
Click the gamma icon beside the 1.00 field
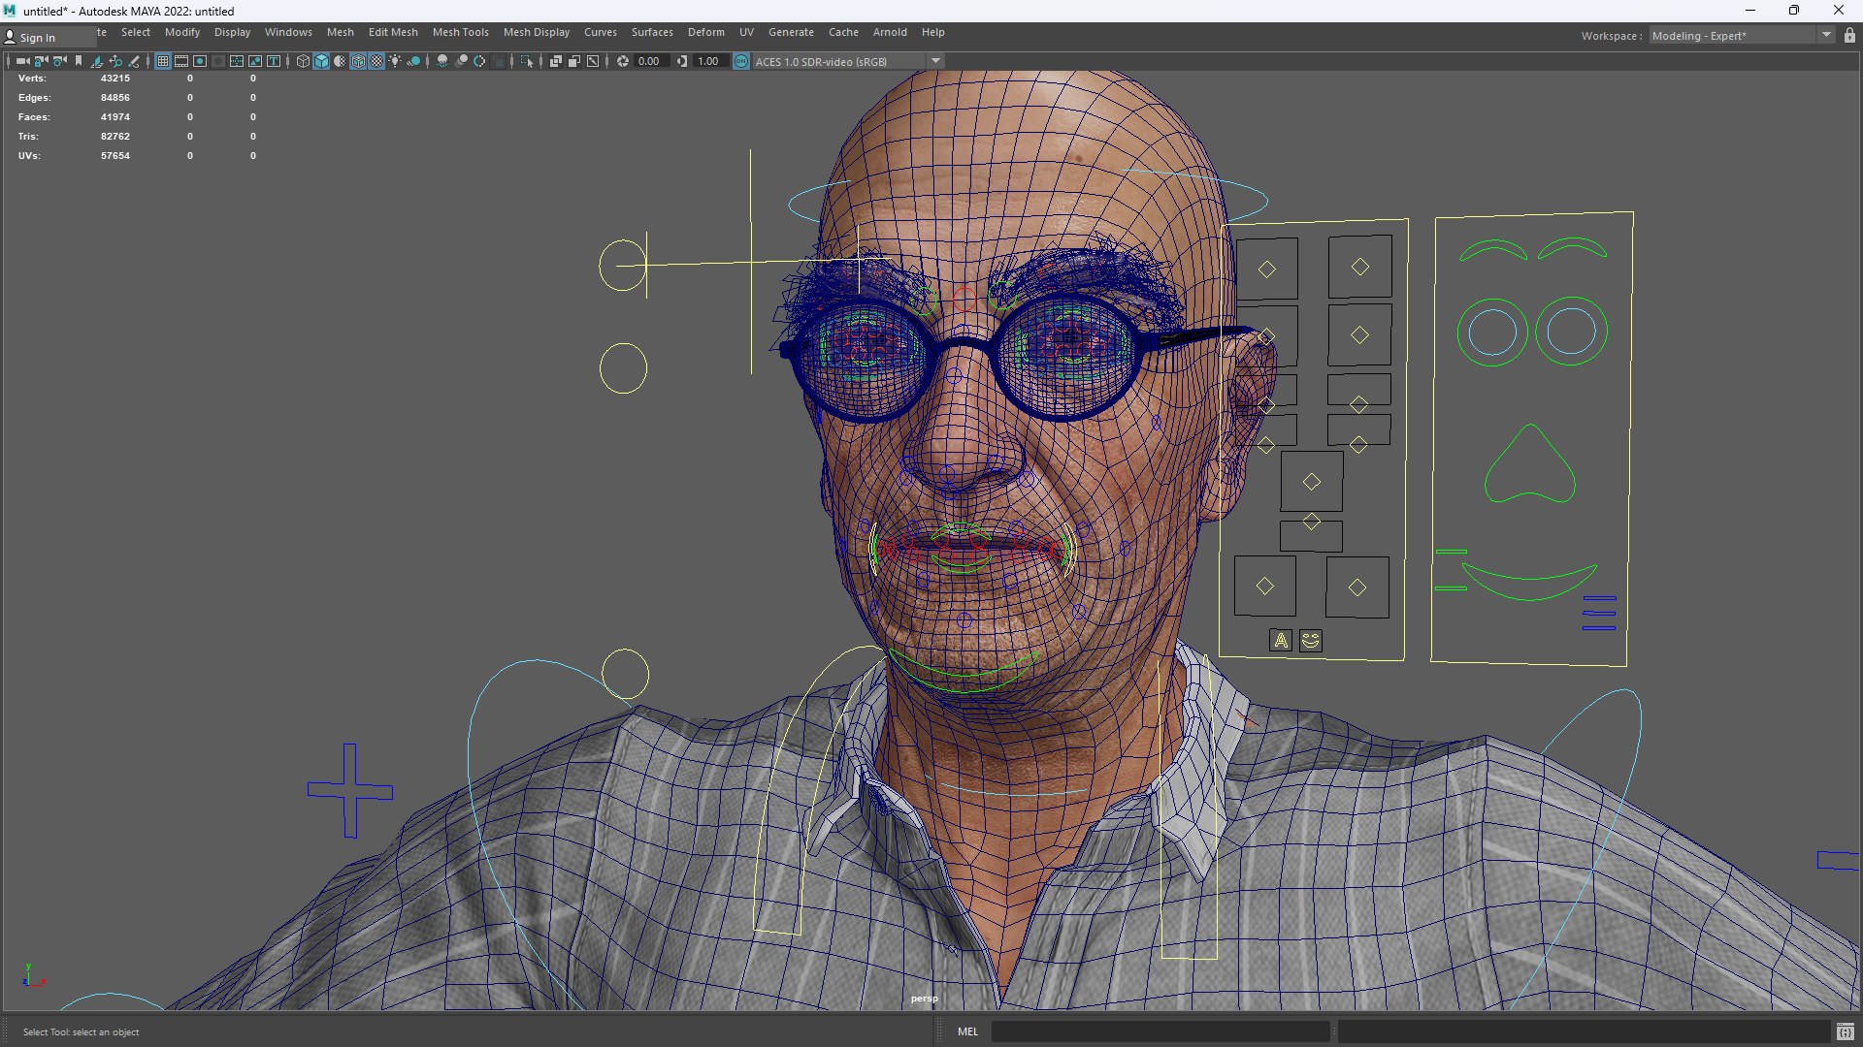click(x=682, y=61)
